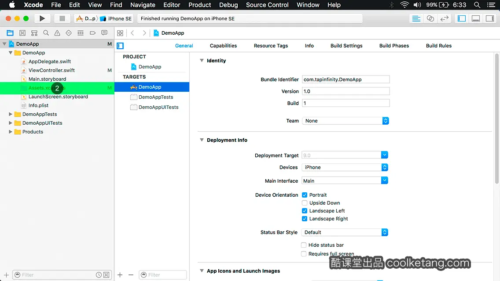The image size is (500, 281).
Task: Open Status Bar Style dropdown
Action: pyautogui.click(x=345, y=232)
